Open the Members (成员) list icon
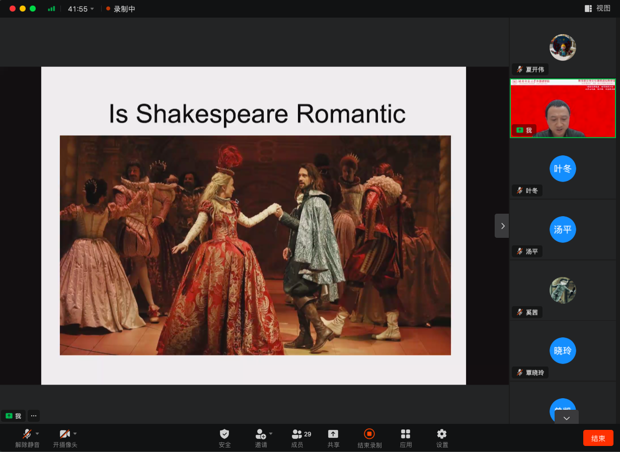The width and height of the screenshot is (620, 452). click(x=297, y=434)
